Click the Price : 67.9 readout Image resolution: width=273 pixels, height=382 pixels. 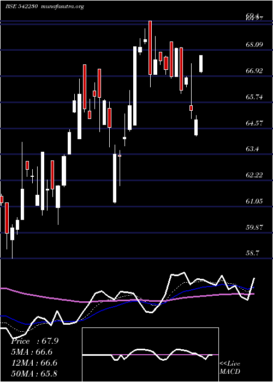pyautogui.click(x=34, y=341)
